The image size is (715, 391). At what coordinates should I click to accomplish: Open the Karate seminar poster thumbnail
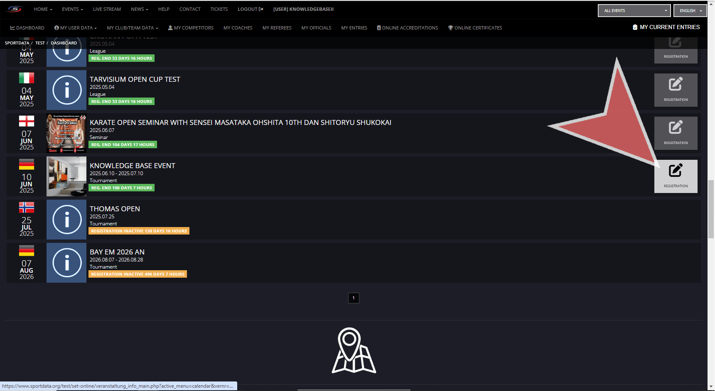[66, 133]
